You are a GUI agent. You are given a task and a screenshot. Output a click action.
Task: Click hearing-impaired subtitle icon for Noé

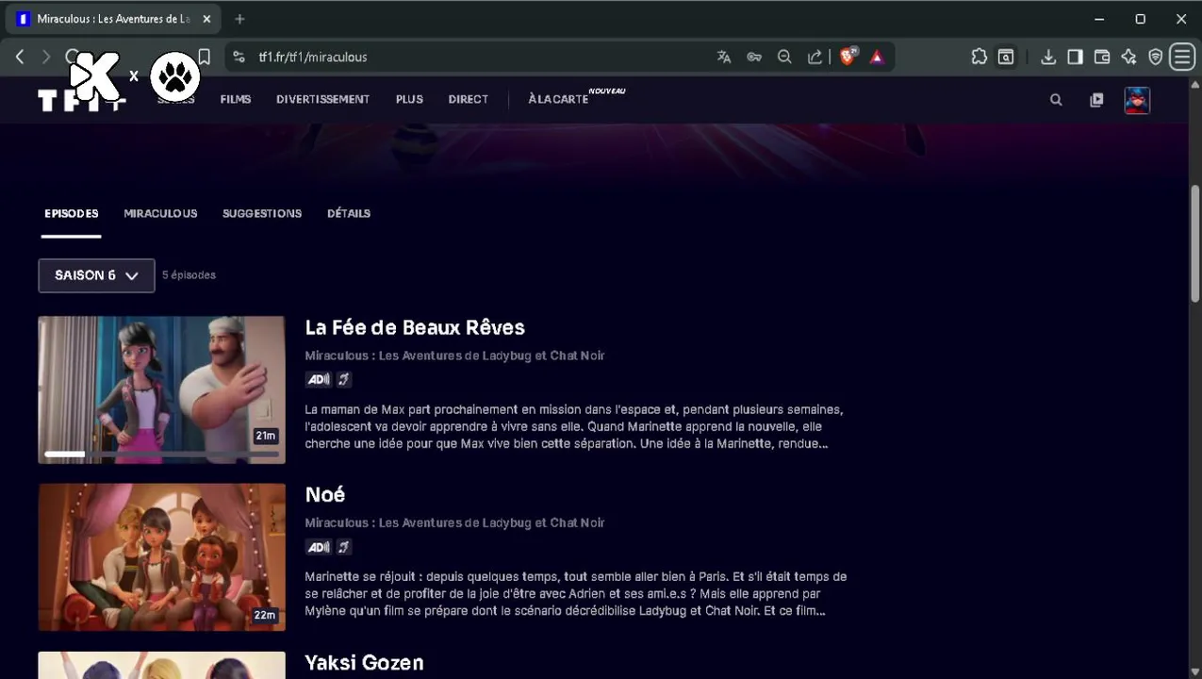click(x=344, y=547)
